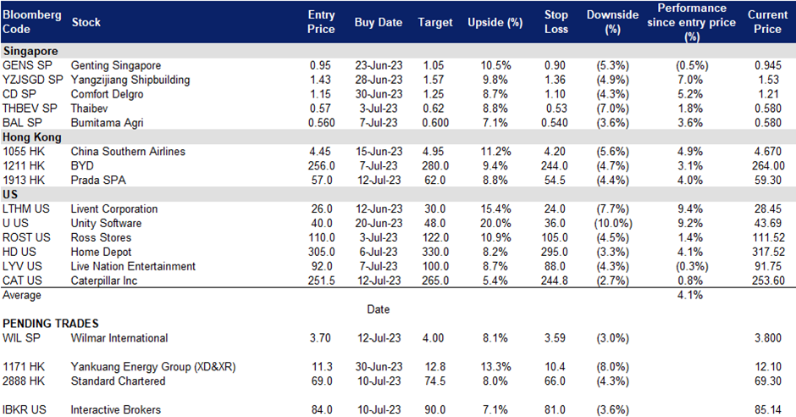Click BYD current price 264.00

pyautogui.click(x=768, y=165)
